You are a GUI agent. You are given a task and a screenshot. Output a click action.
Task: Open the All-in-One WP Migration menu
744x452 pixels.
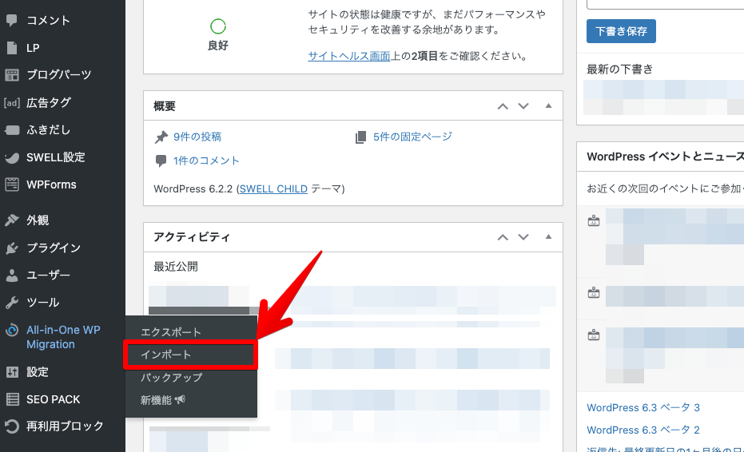click(x=63, y=337)
